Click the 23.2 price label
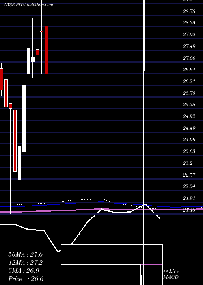The width and height of the screenshot is (203, 285). coord(188,163)
